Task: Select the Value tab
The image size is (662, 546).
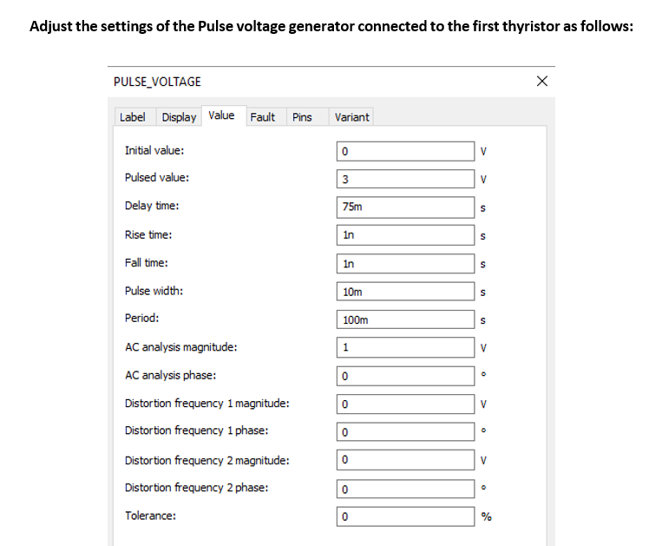Action: (x=221, y=115)
